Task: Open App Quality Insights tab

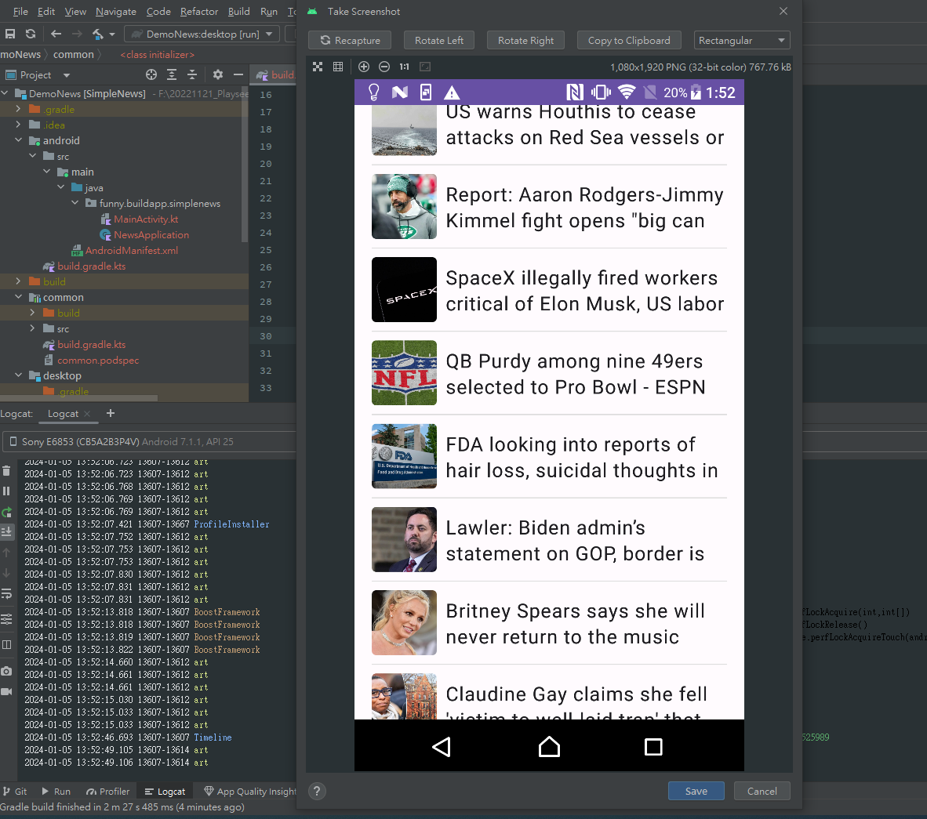Action: (250, 792)
